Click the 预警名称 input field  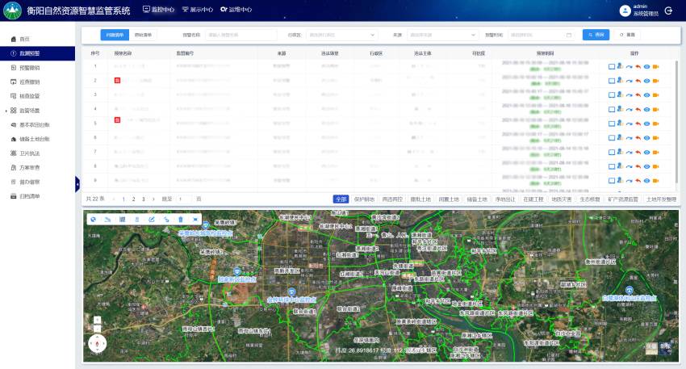[x=241, y=35]
